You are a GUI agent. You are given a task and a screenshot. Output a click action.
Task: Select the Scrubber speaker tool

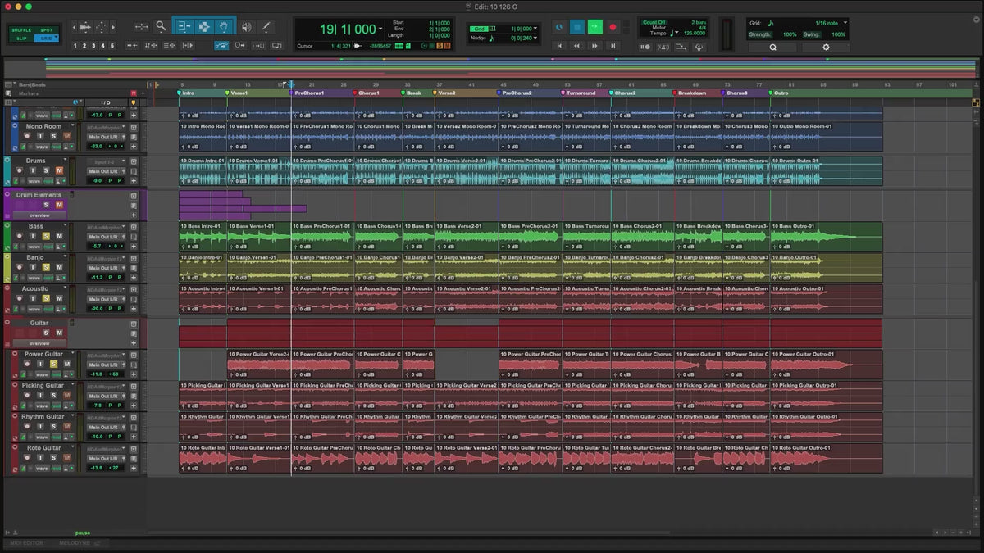click(x=246, y=26)
